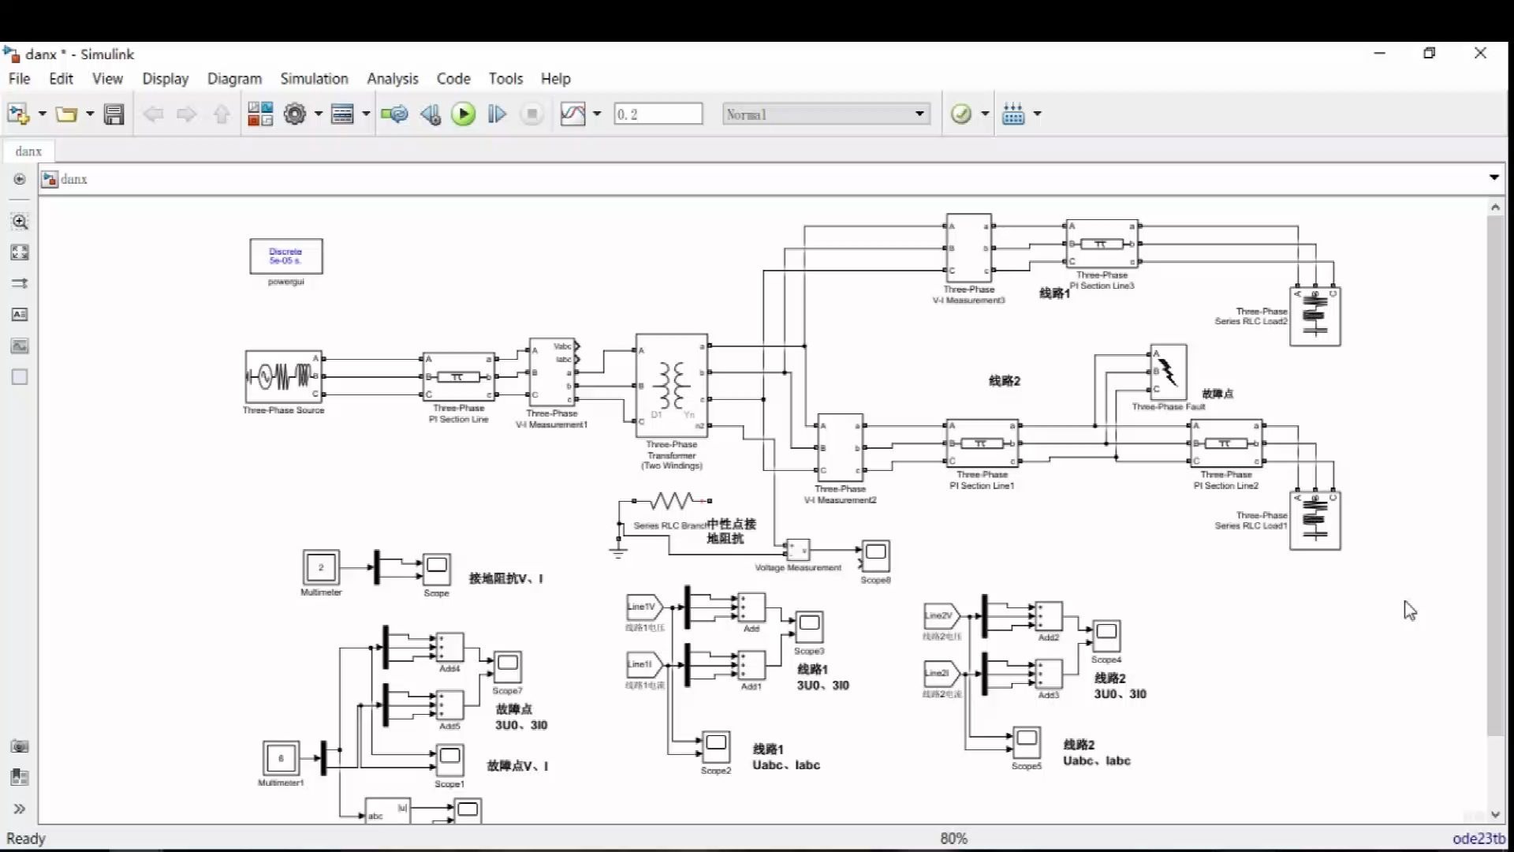Click the 80% zoom level in status bar

coord(953,839)
